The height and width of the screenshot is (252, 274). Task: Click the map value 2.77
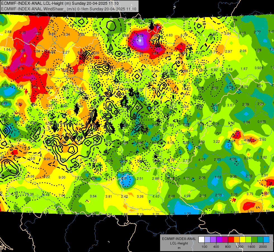coord(257,32)
